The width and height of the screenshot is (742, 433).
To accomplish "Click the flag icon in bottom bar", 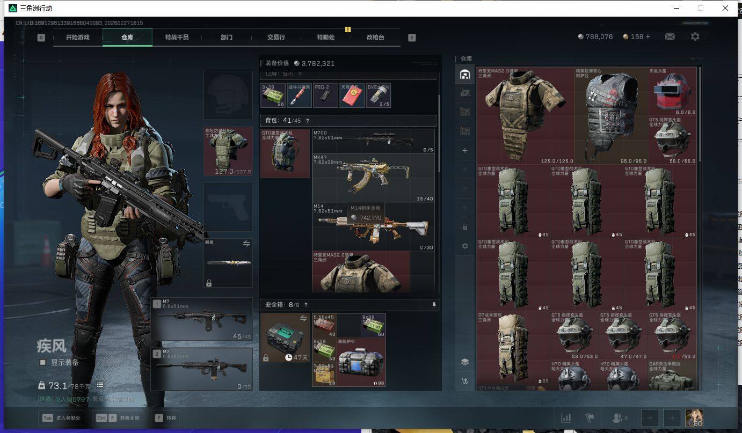I will click(590, 418).
